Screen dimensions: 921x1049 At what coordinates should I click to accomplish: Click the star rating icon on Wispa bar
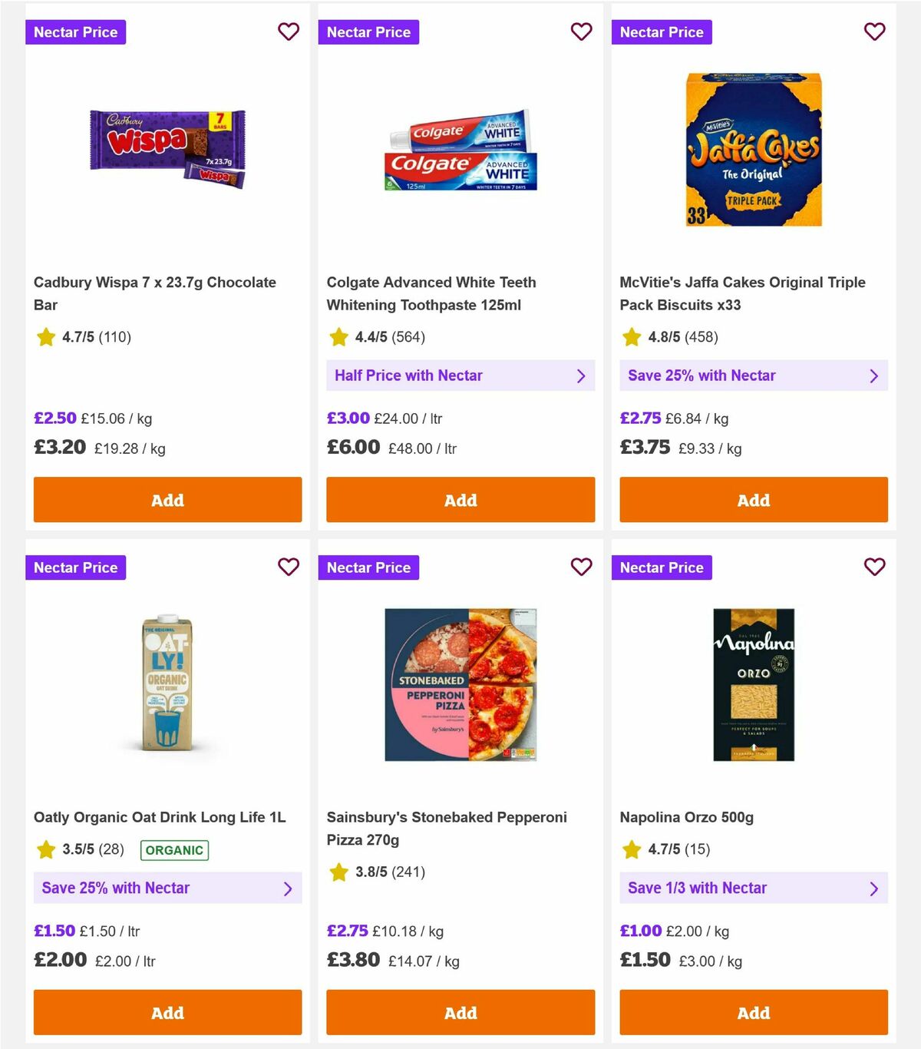(45, 336)
